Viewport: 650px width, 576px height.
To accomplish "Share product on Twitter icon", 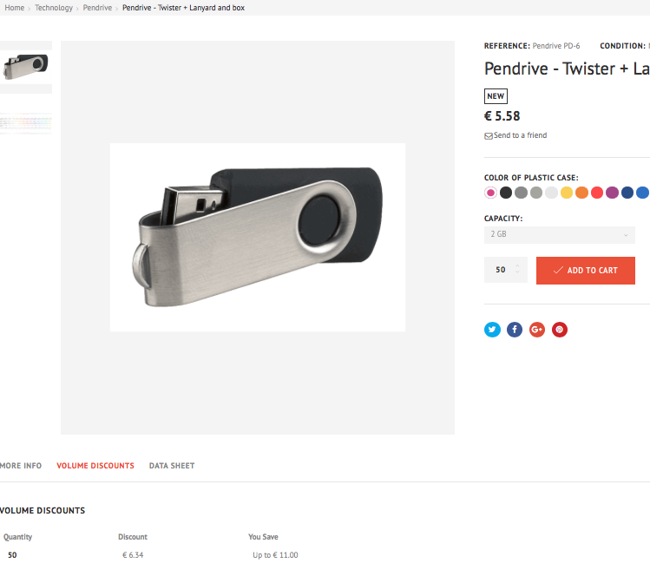I will pos(492,330).
